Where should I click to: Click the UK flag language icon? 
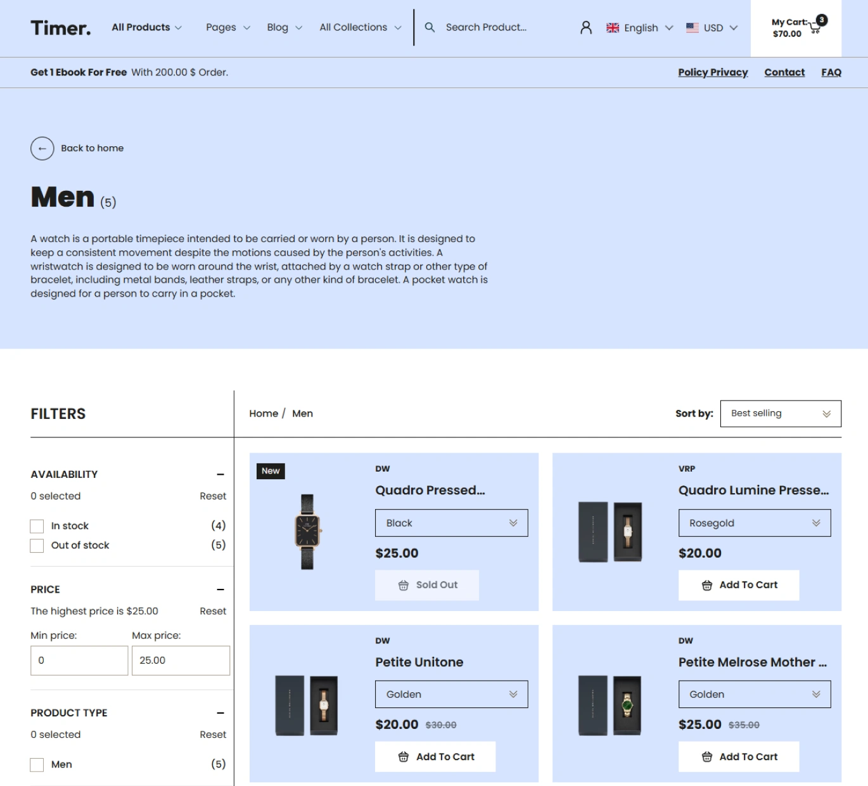click(x=613, y=28)
